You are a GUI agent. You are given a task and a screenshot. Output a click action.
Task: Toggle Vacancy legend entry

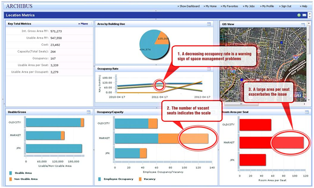(x=150, y=179)
